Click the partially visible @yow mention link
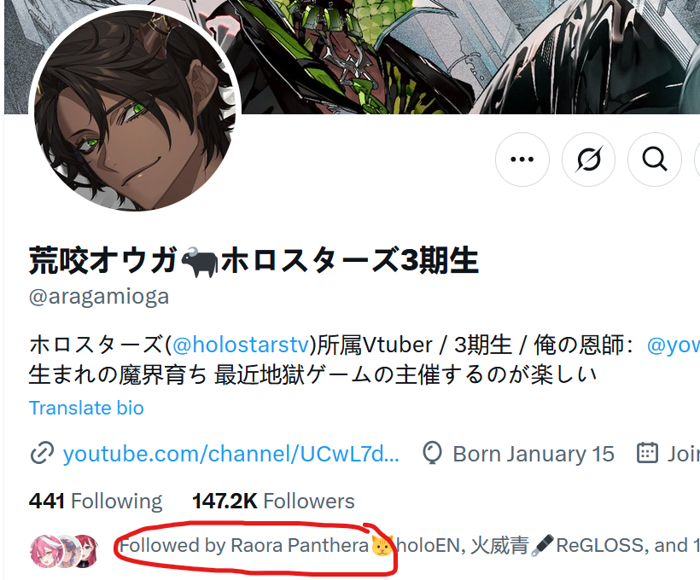The height and width of the screenshot is (580, 700). click(674, 345)
